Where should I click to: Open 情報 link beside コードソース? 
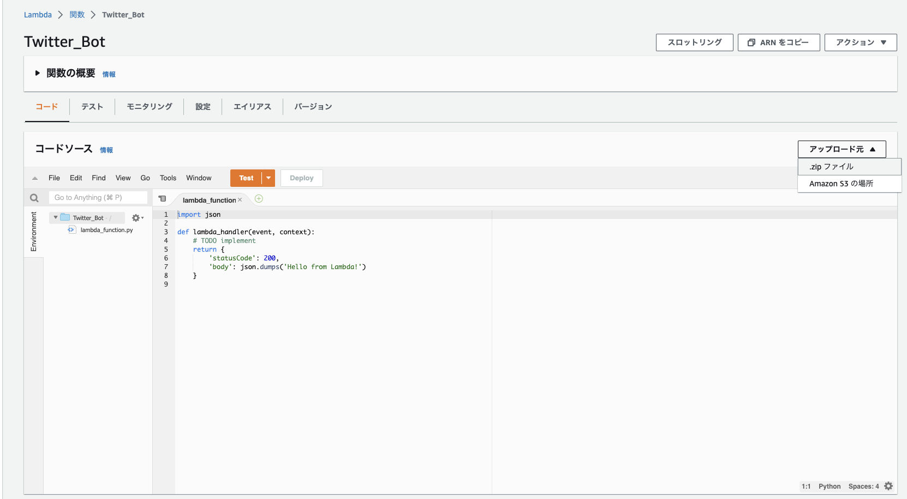click(x=106, y=150)
